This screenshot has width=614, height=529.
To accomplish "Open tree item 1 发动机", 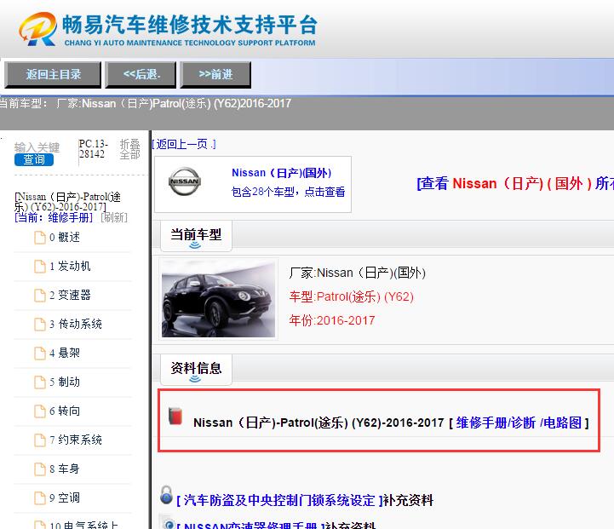I will pos(70,267).
